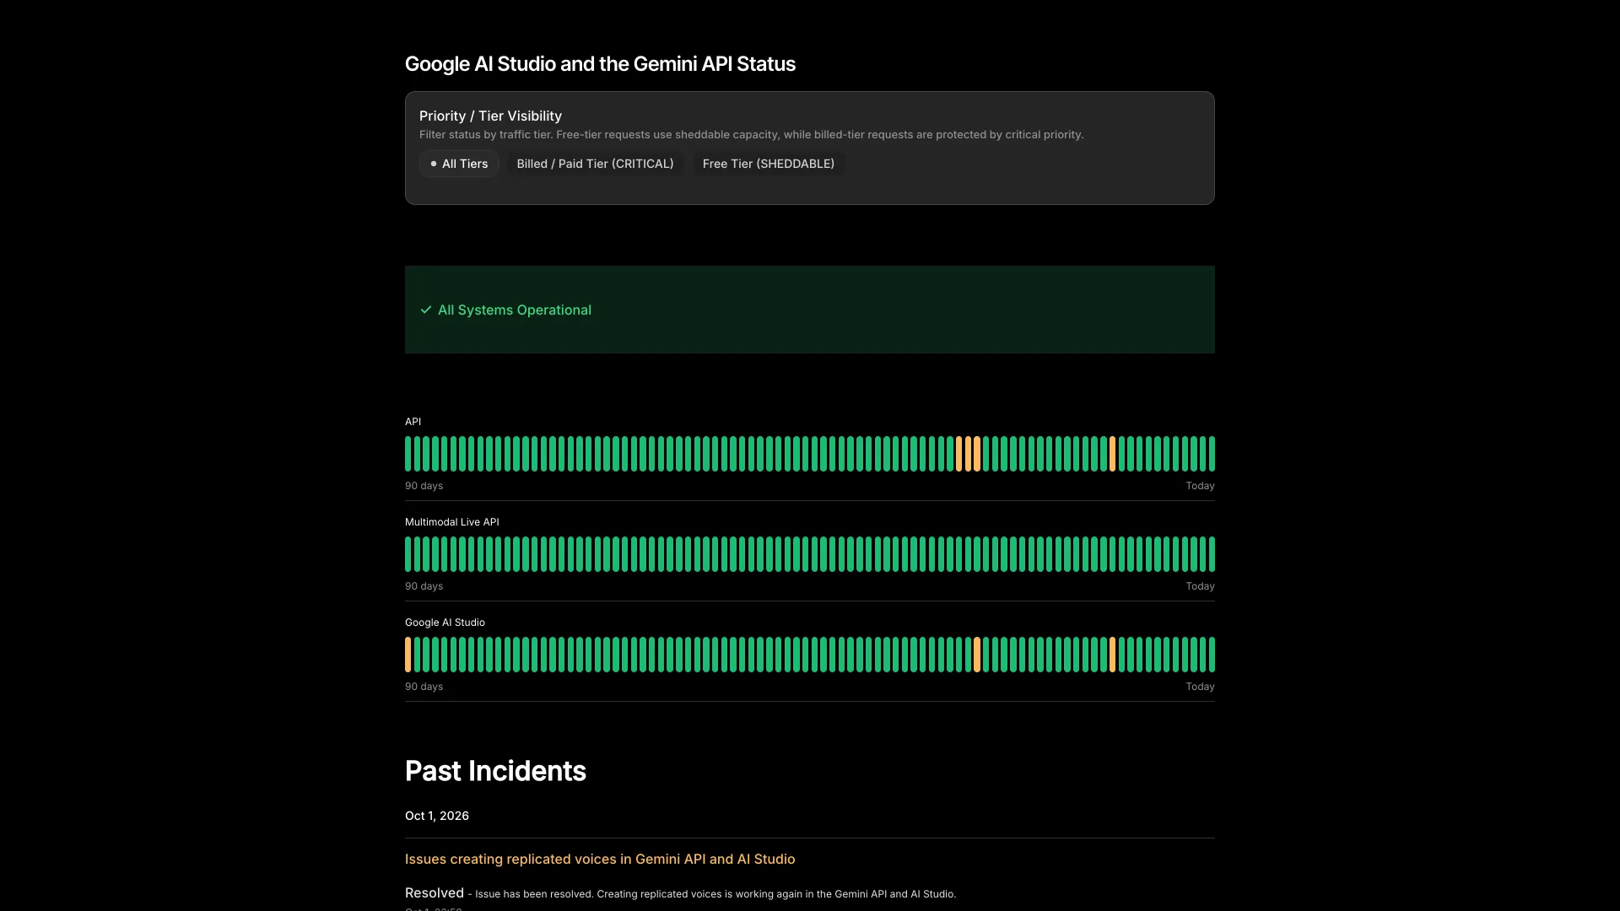Click the Oct 1, 2026 date
Screen dimensions: 1620x911
(x=437, y=816)
